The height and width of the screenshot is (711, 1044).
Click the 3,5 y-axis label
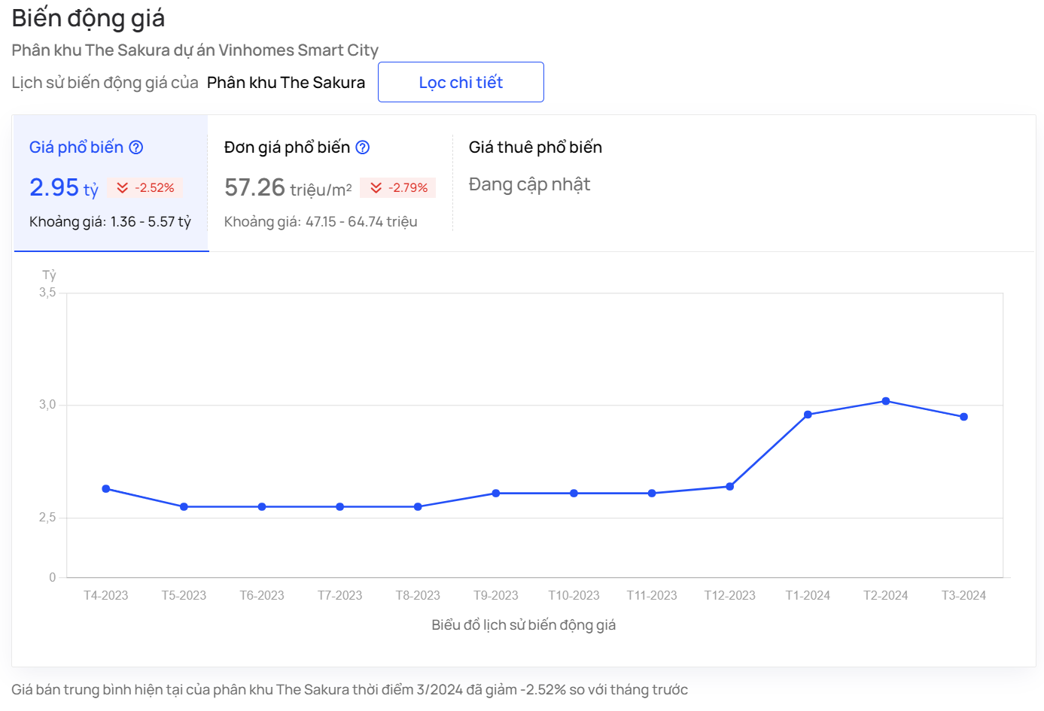coord(47,293)
